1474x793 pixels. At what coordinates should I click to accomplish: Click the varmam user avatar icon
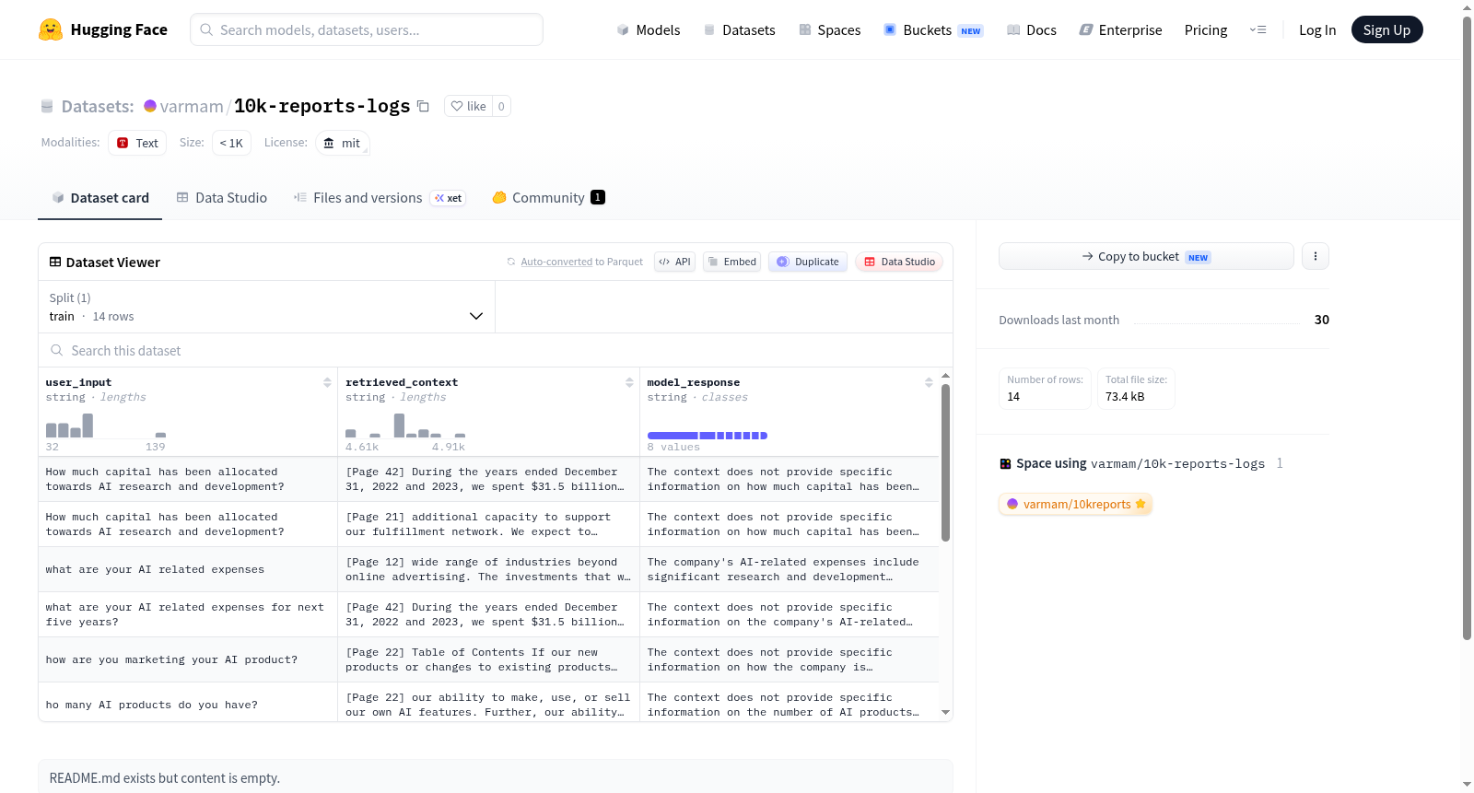click(x=150, y=106)
